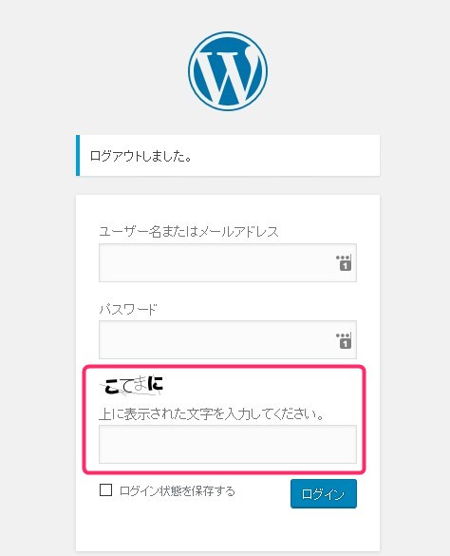
Task: Click the ログイン状態を保存する label text
Action: [178, 491]
